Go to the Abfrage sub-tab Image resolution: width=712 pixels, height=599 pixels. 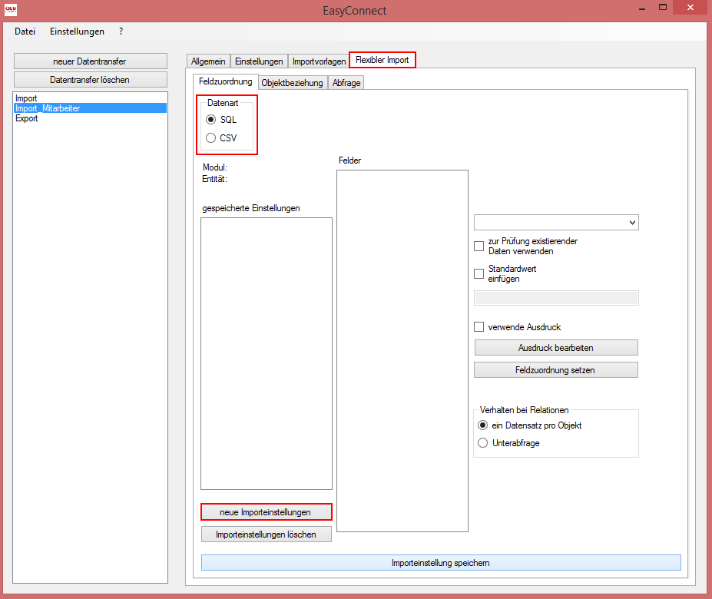point(346,83)
